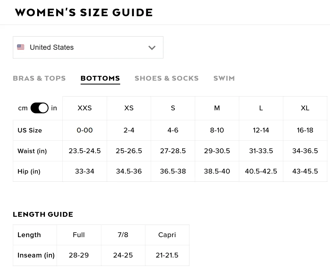This screenshot has height=271, width=330.
Task: Click the 31-33.5 waist measurement cell
Action: (x=261, y=151)
